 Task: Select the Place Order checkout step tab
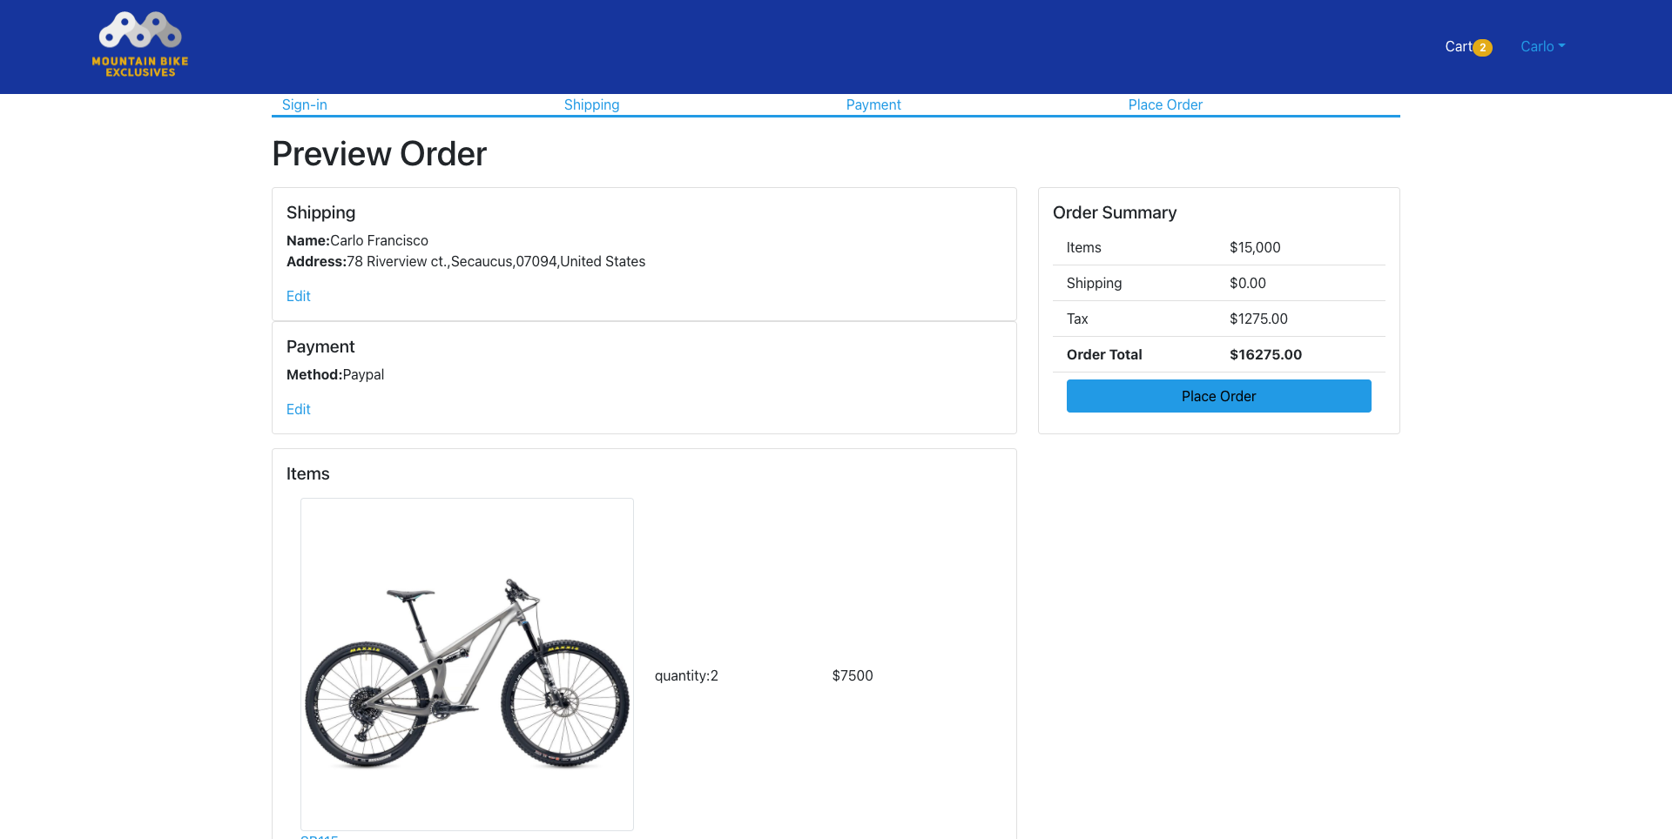pos(1165,104)
